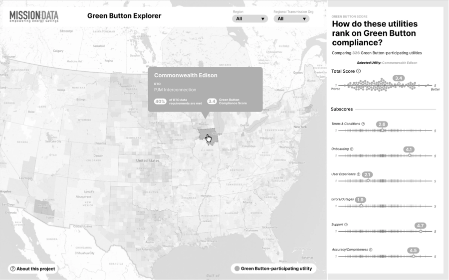Click the 'Errors/Outages' subscore label
Screen dimensions: 449x280
click(342, 199)
